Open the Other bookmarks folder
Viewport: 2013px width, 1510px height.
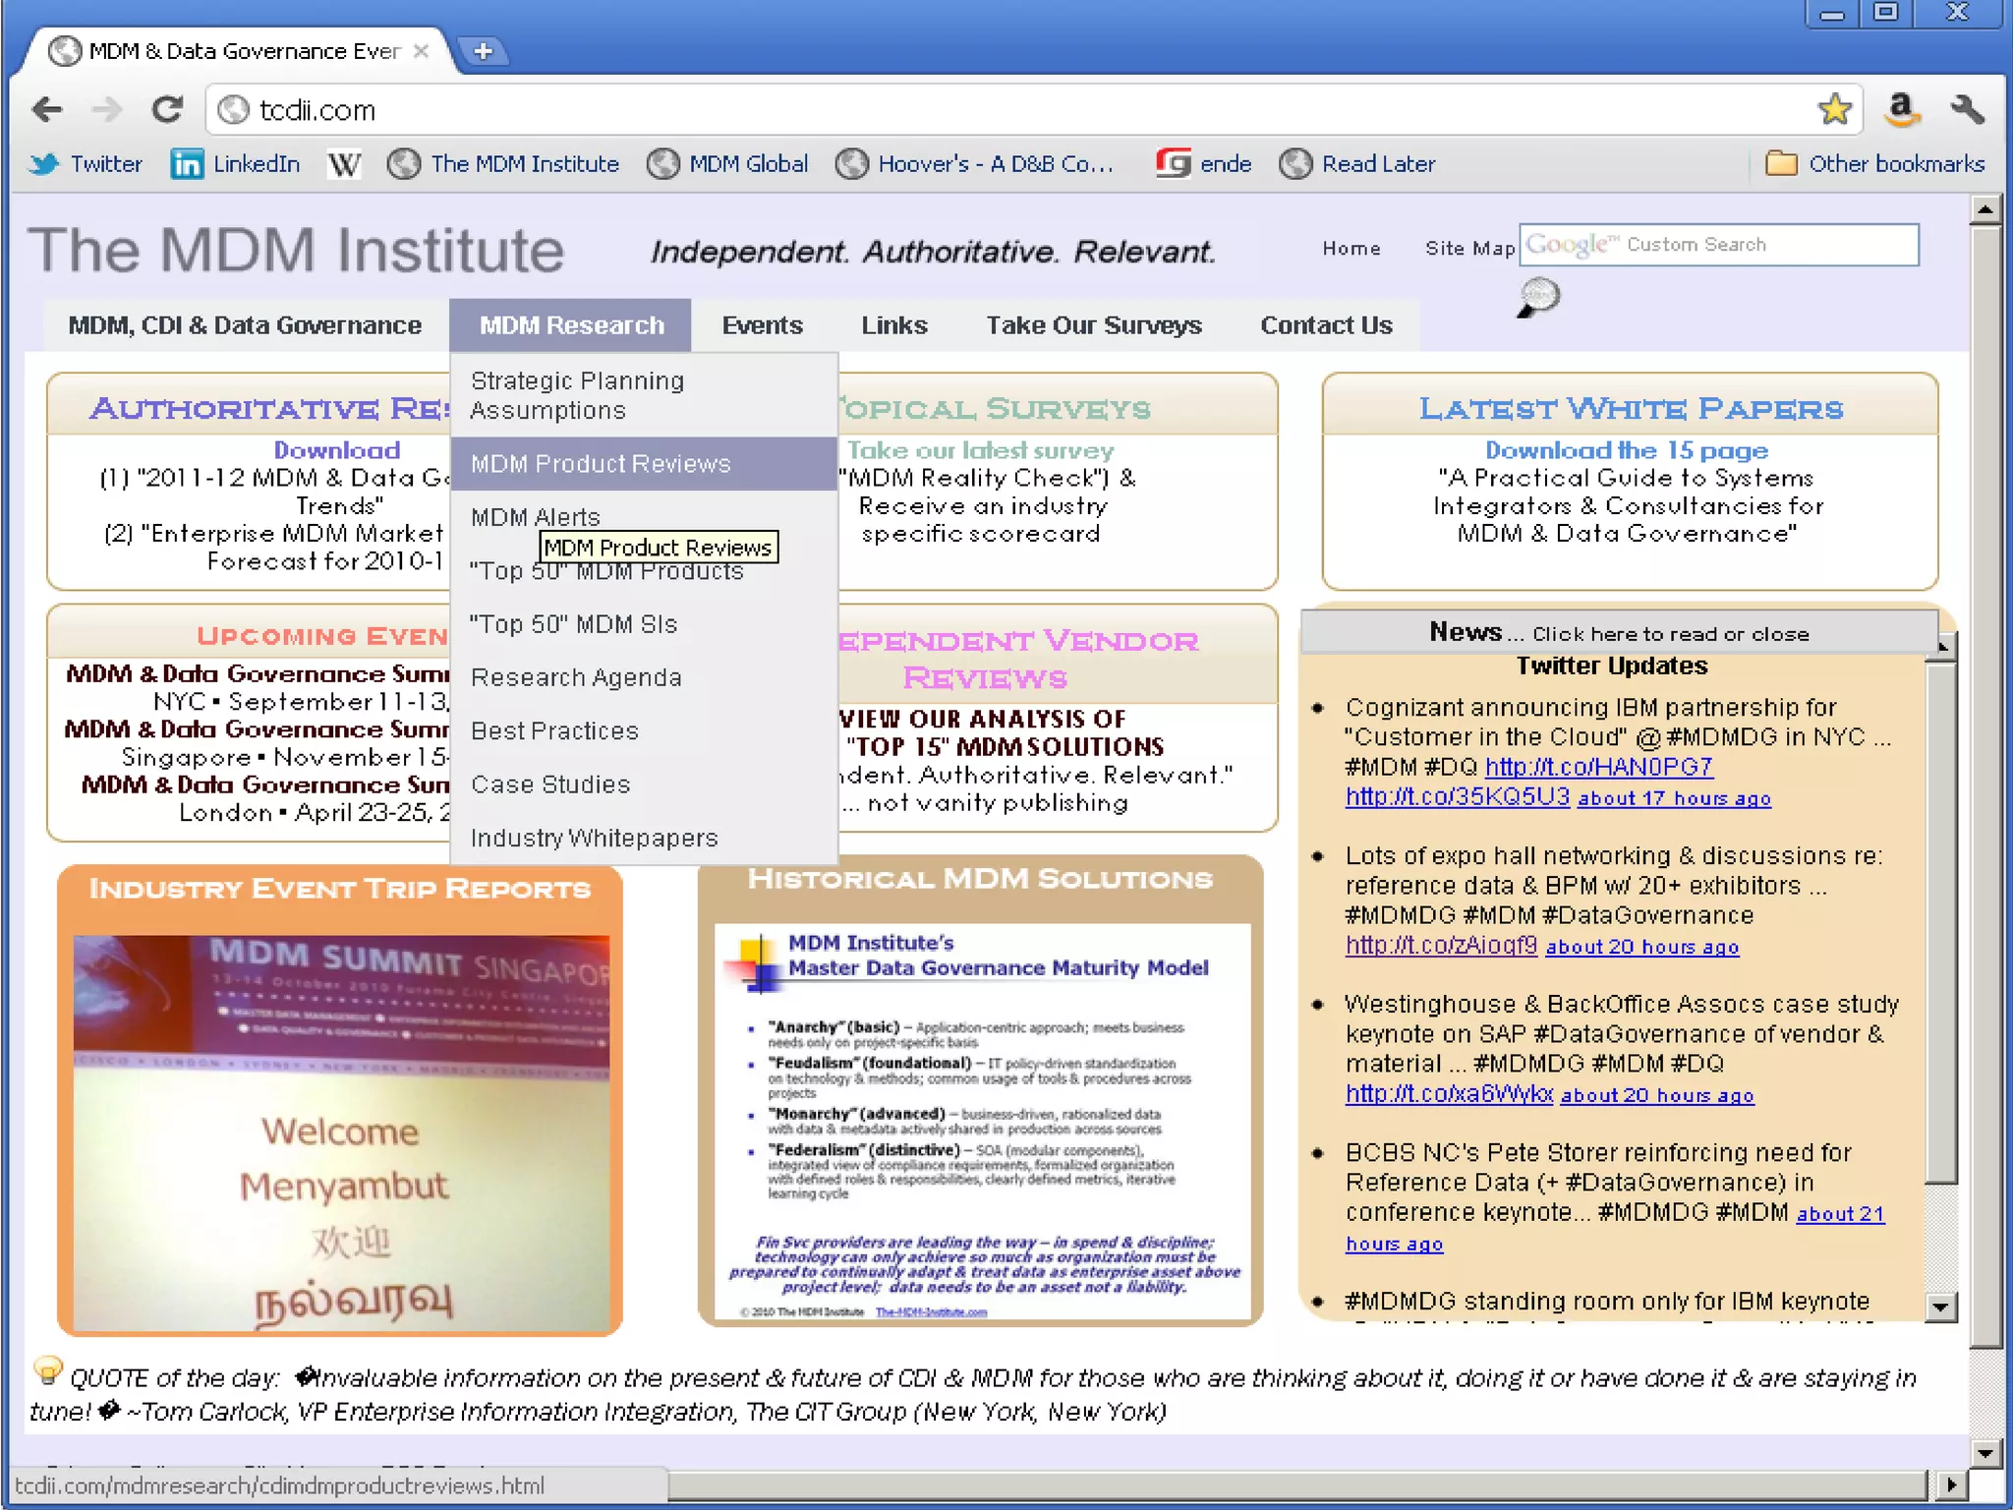point(1875,164)
